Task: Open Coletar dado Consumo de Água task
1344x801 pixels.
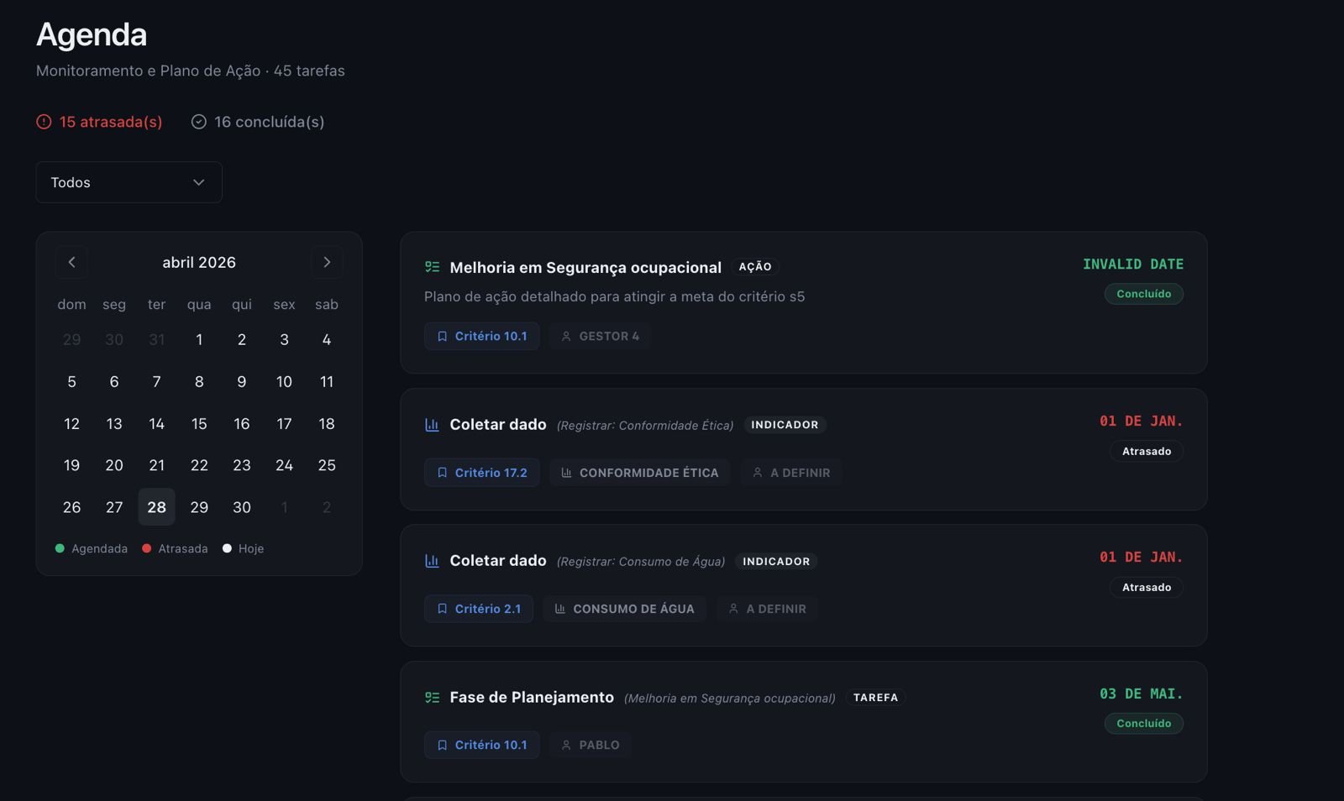Action: coord(498,561)
